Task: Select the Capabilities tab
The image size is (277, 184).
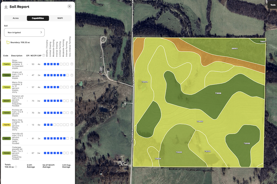Action: tap(38, 18)
